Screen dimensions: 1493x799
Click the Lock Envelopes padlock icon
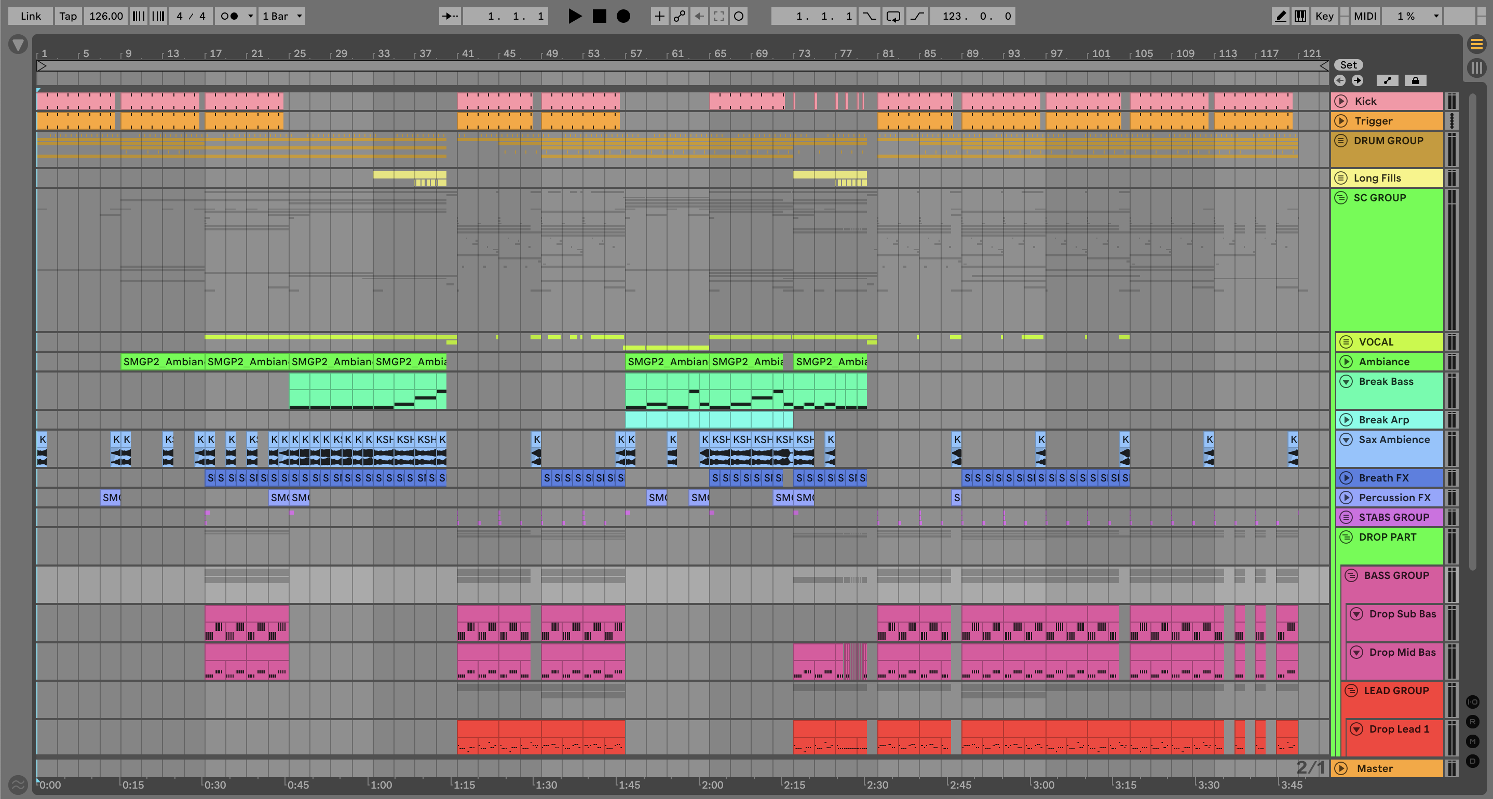(1415, 80)
